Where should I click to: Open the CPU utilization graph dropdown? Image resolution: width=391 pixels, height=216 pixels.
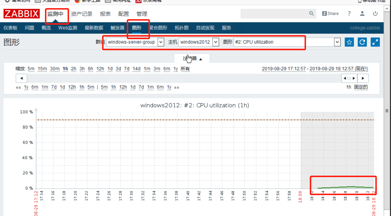pyautogui.click(x=287, y=42)
